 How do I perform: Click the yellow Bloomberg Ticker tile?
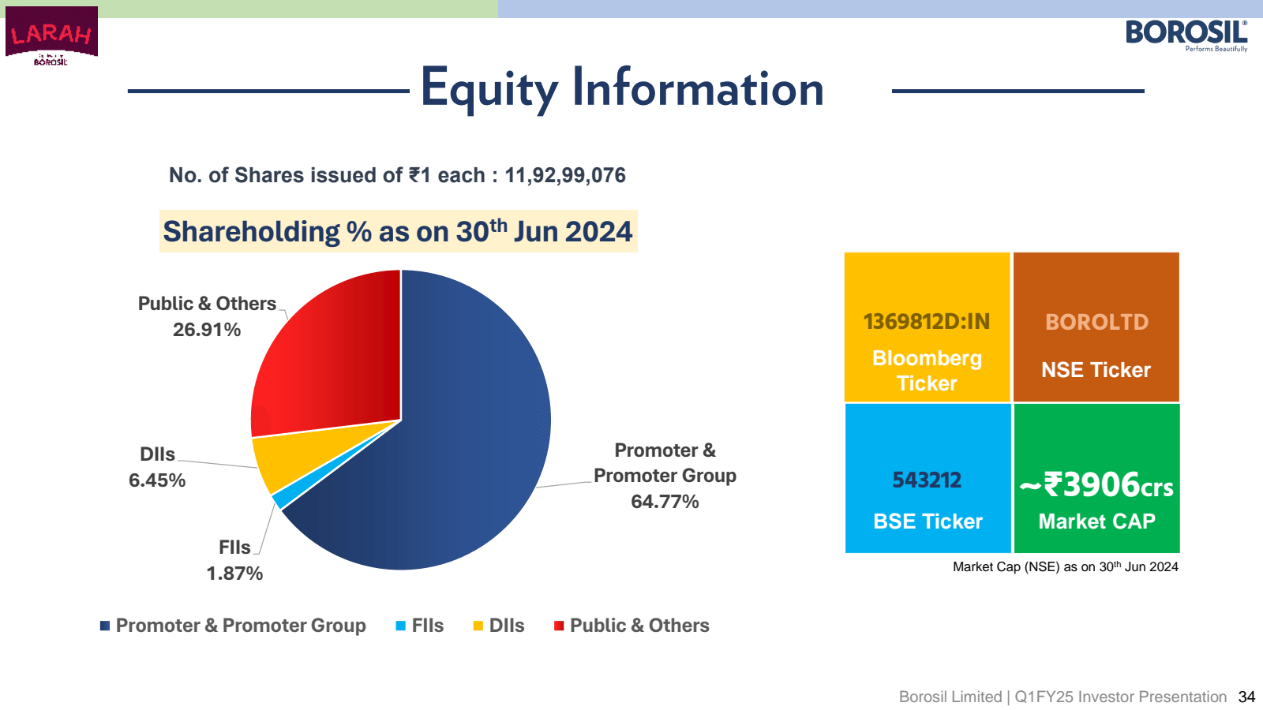[928, 327]
